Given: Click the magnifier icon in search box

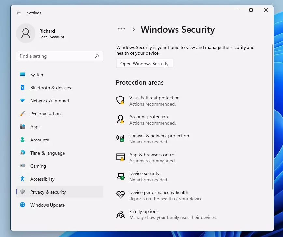Looking at the screenshot, I should click(97, 56).
